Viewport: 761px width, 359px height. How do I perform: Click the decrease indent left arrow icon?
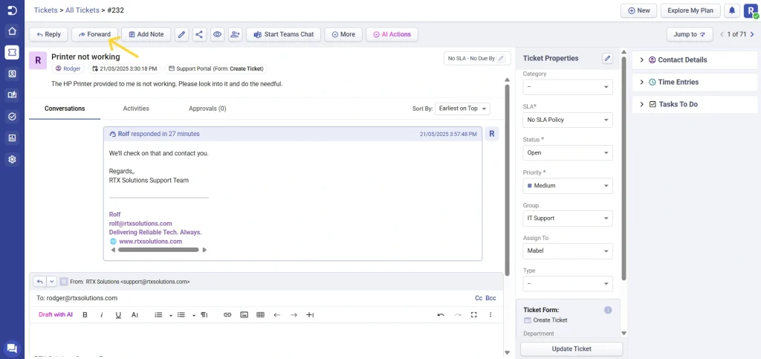276,315
